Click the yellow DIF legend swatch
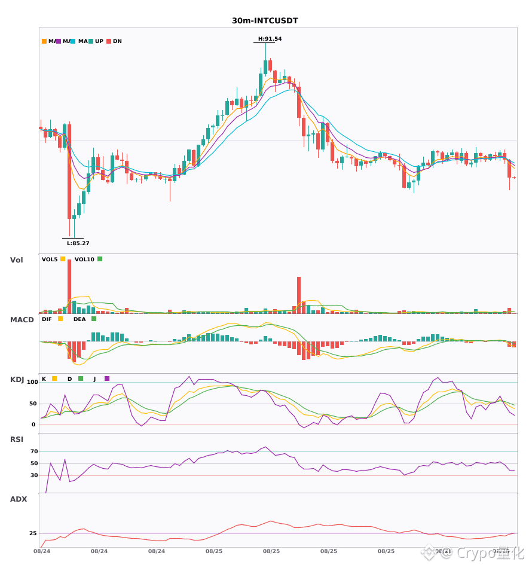The width and height of the screenshot is (529, 568). click(x=60, y=319)
